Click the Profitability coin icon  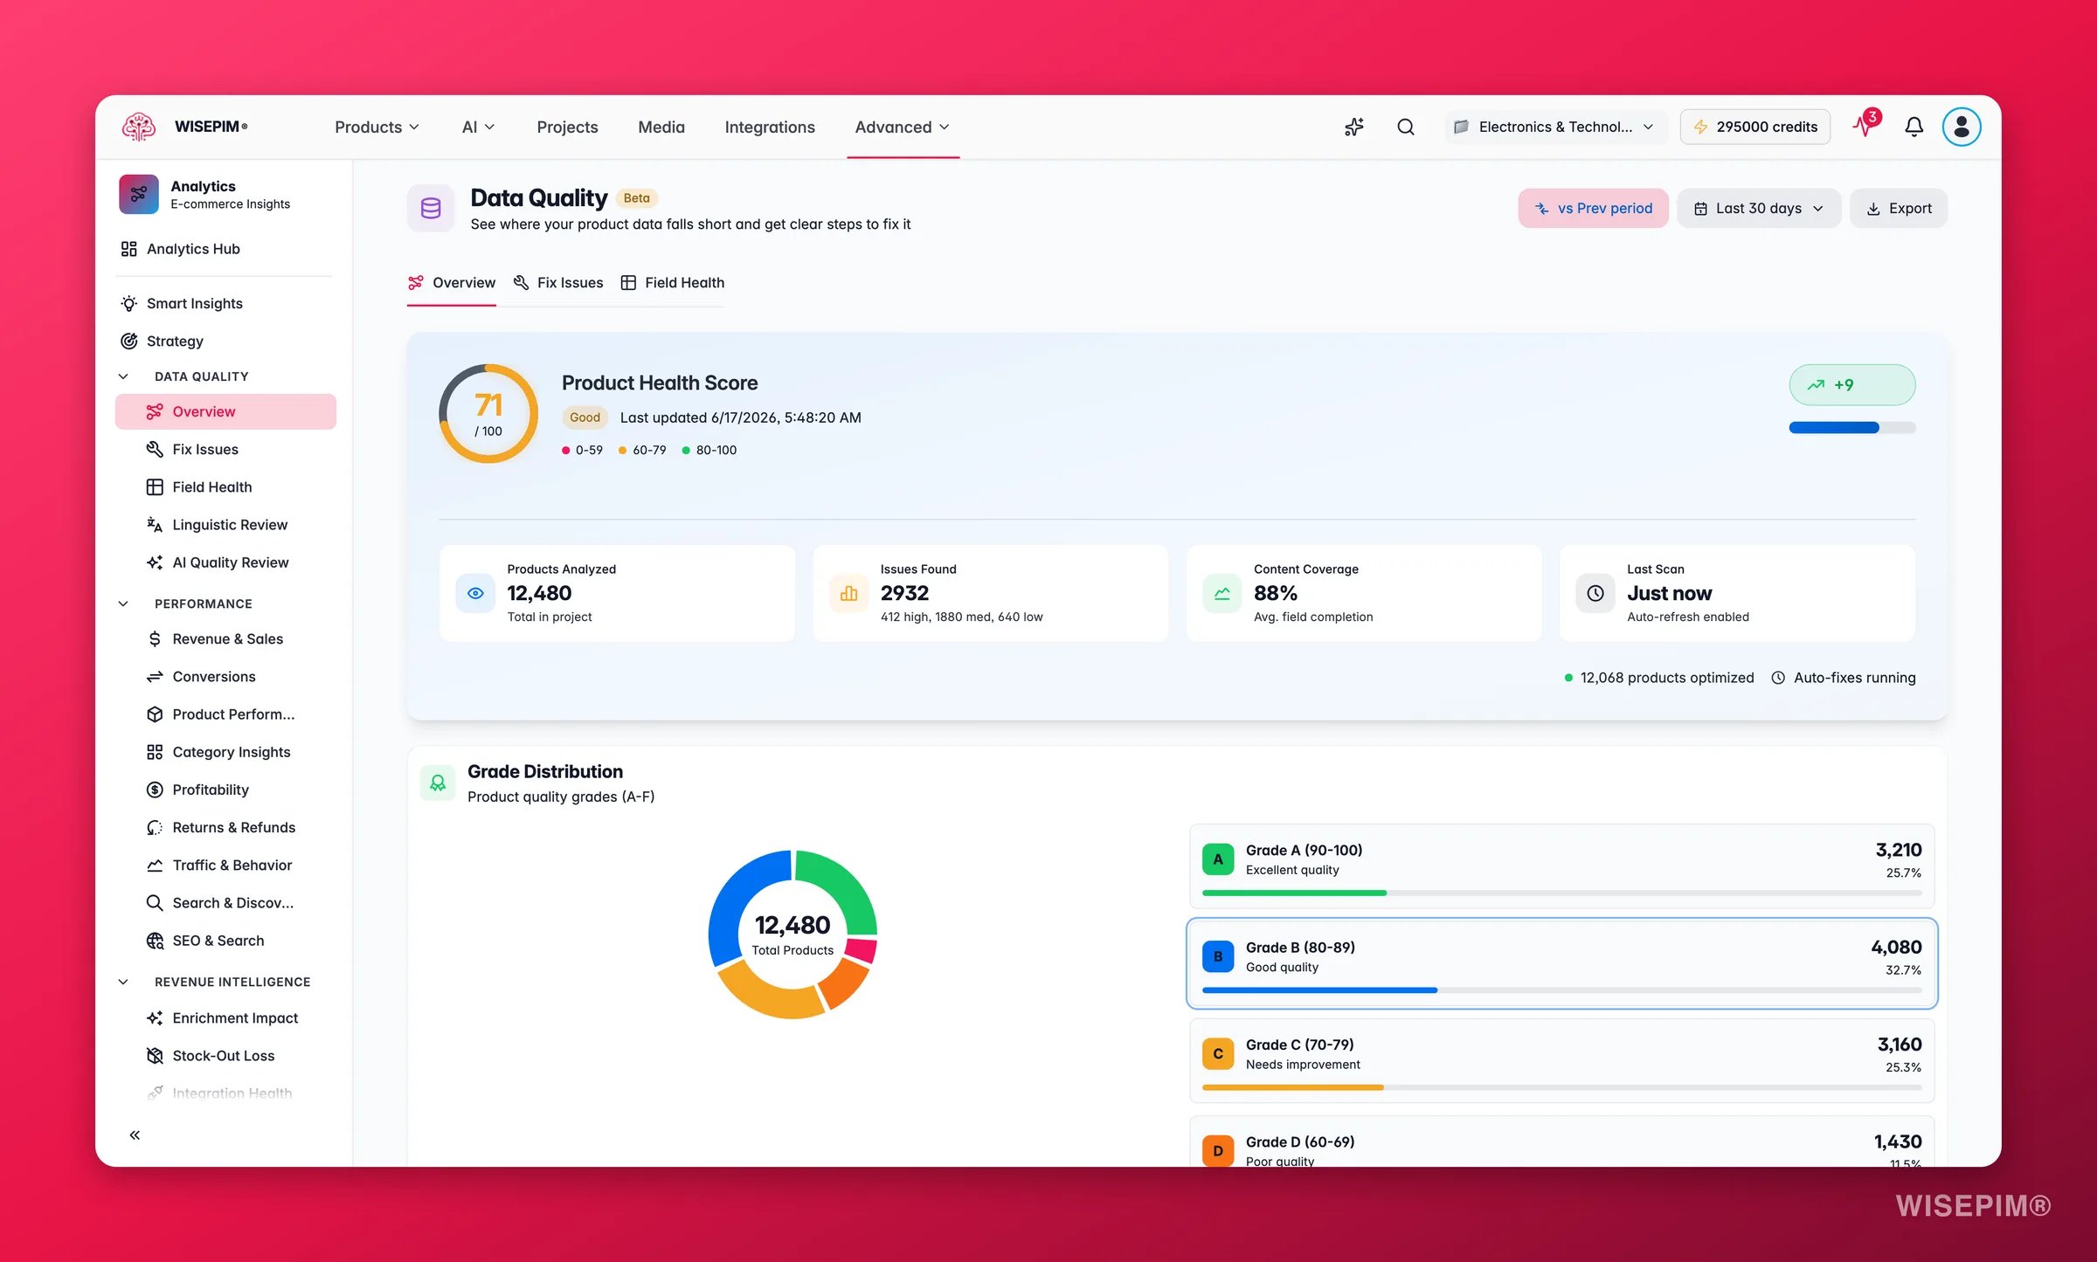click(x=155, y=790)
